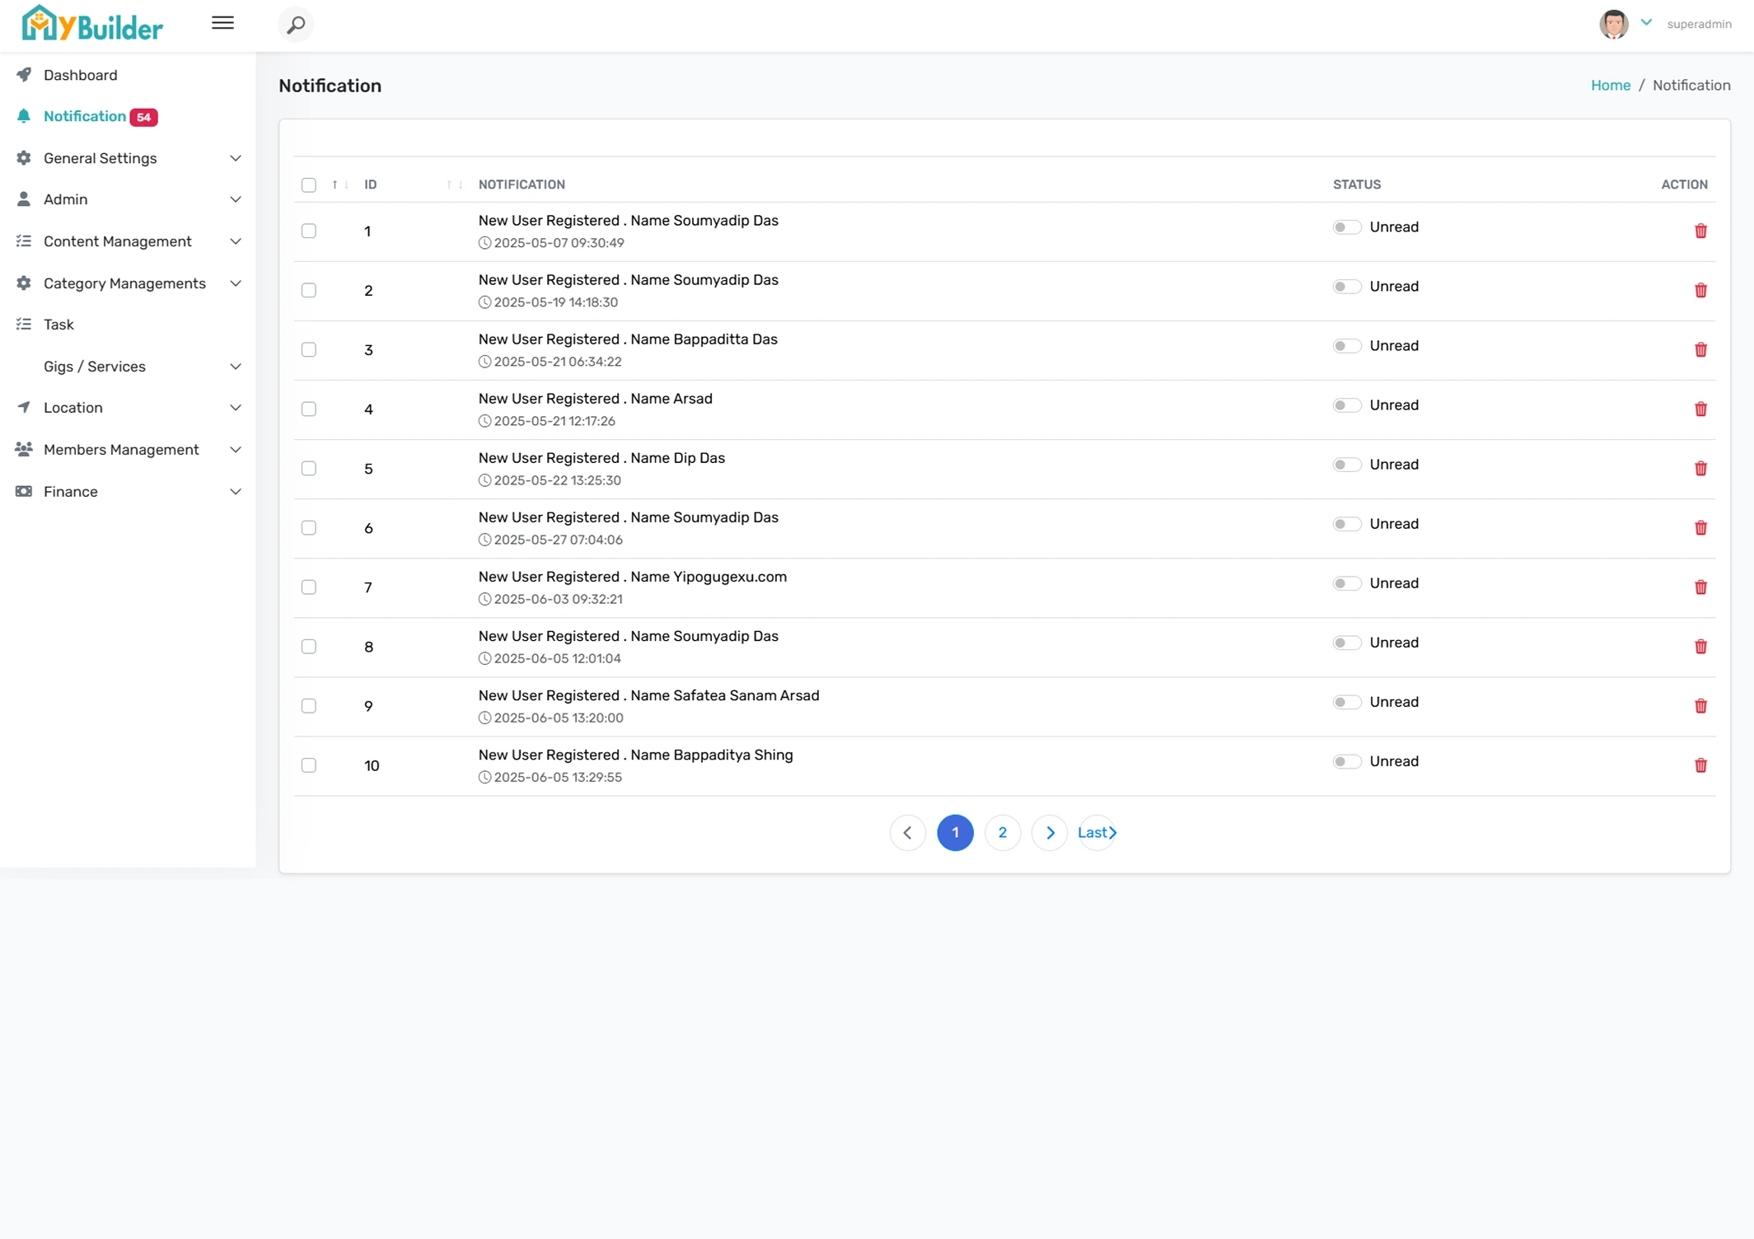Open the superadmin dropdown chevron
1754x1239 pixels.
click(x=1646, y=23)
